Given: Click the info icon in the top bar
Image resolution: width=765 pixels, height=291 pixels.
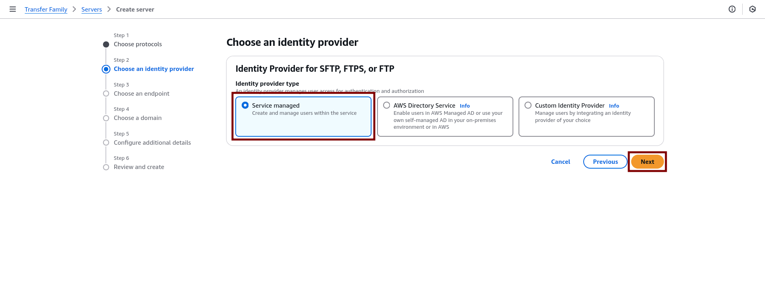Looking at the screenshot, I should click(732, 9).
